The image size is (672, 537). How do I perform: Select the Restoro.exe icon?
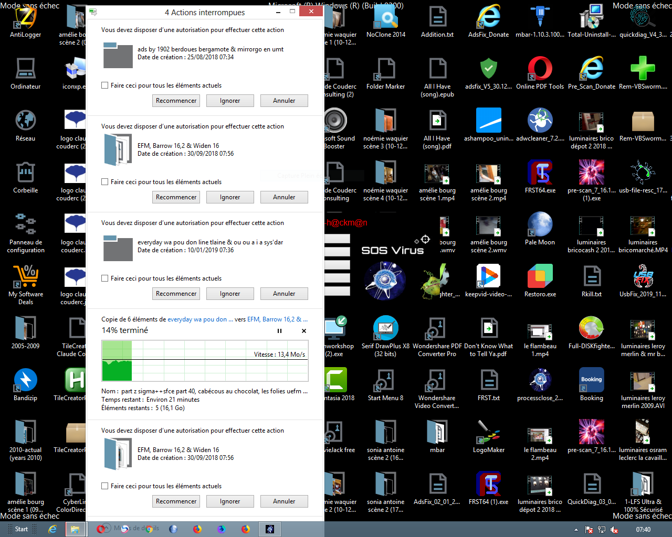pos(540,282)
